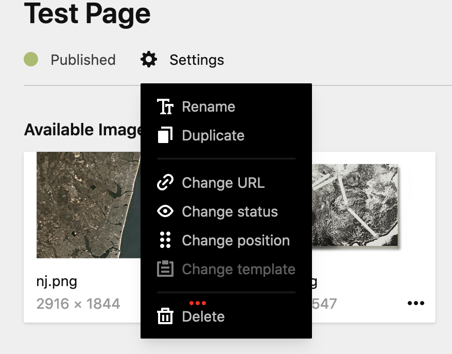Image resolution: width=452 pixels, height=354 pixels.
Task: Click the dot-grid Change position icon
Action: [164, 240]
